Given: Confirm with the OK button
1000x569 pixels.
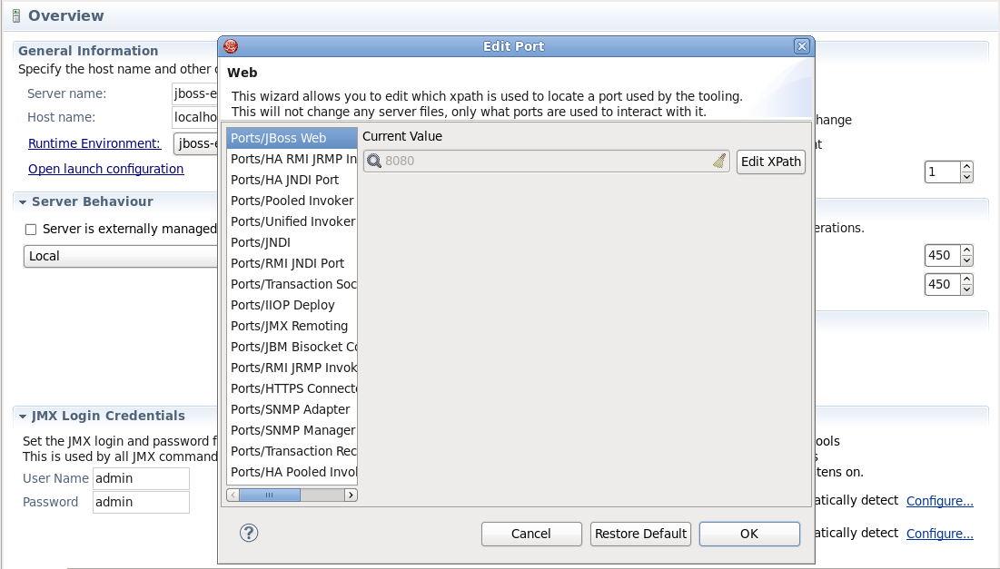Looking at the screenshot, I should 749,534.
